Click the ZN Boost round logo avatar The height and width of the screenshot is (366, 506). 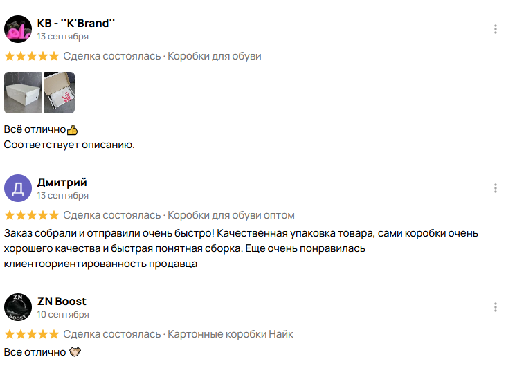18,307
